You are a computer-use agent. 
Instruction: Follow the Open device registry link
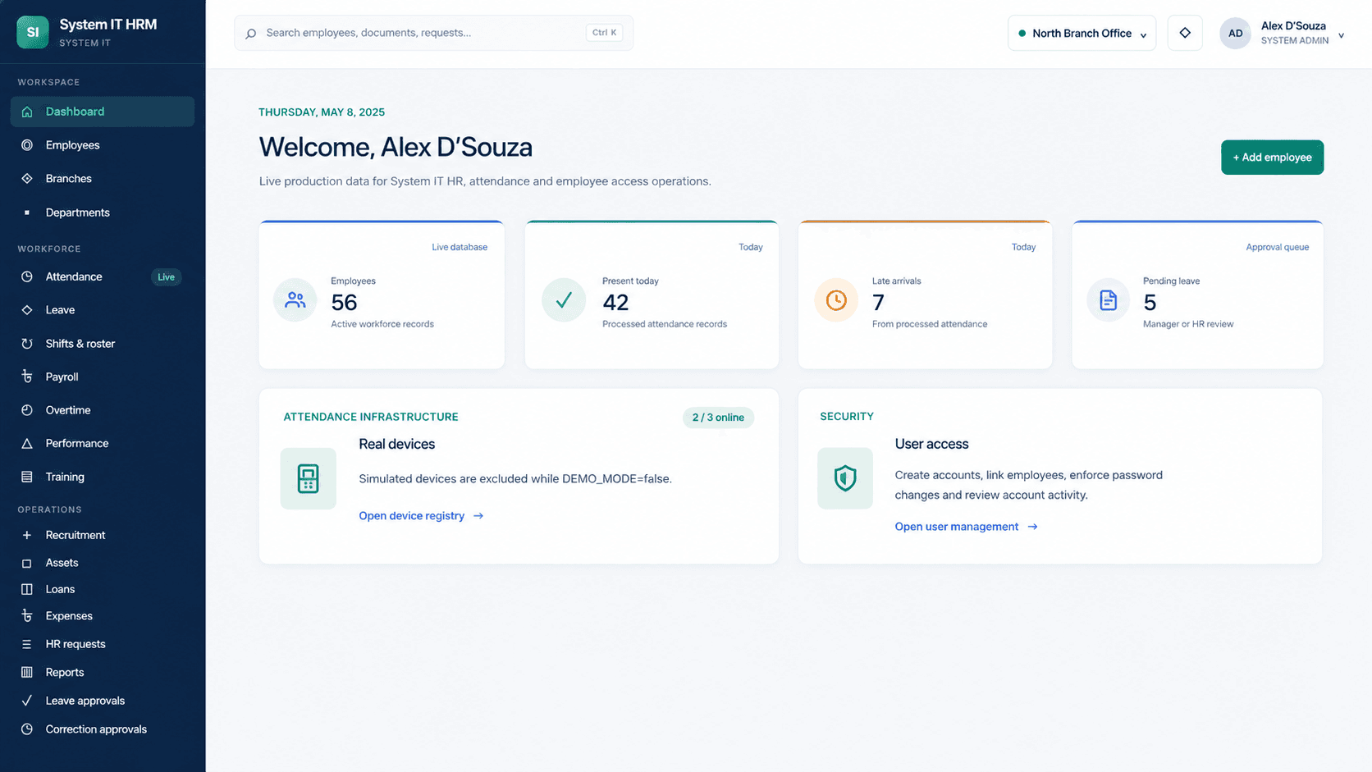[x=421, y=516]
